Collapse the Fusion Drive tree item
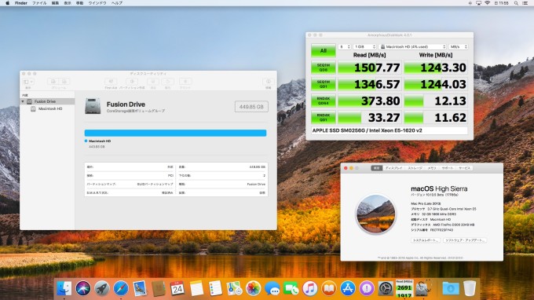534x300 pixels. click(x=23, y=101)
